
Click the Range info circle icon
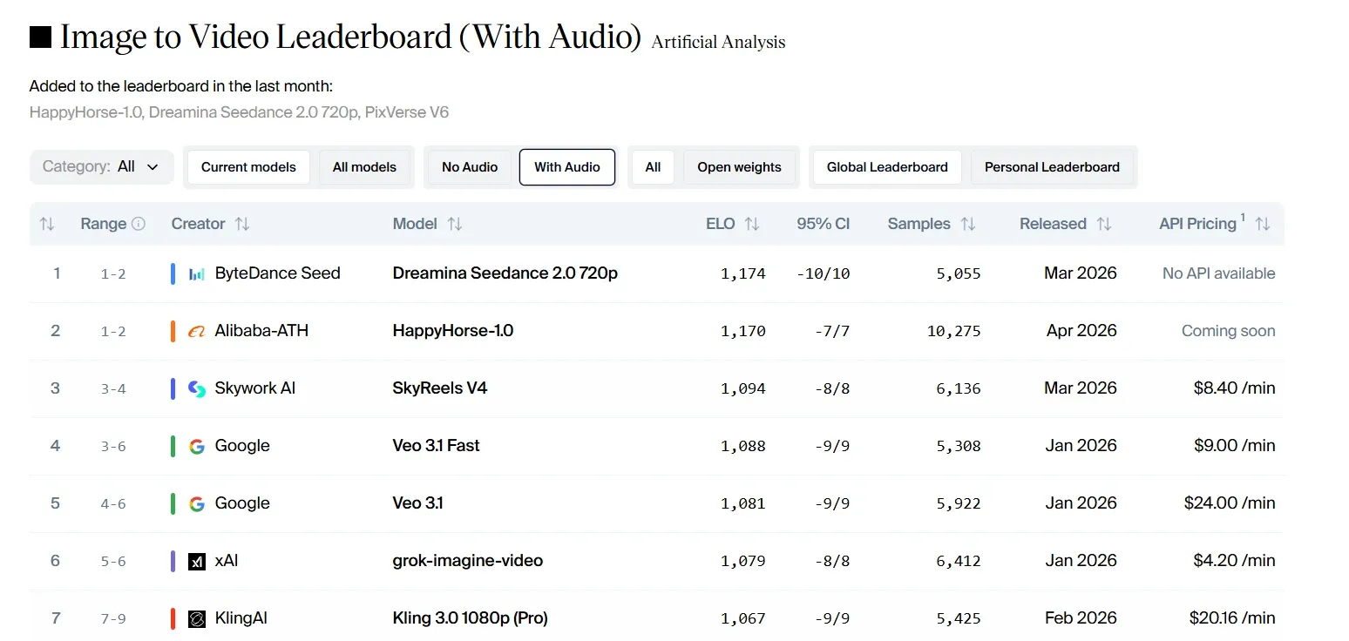click(139, 224)
